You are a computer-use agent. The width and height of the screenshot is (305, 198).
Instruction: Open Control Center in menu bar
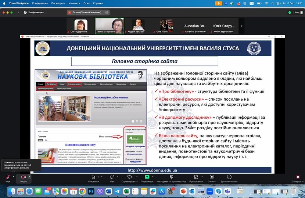click(278, 3)
